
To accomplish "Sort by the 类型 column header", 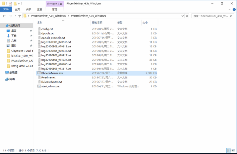I will pyautogui.click(x=120, y=23).
